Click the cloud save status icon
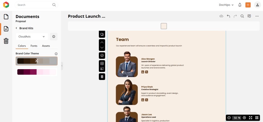Image resolution: width=263 pixels, height=122 pixels. point(221,16)
